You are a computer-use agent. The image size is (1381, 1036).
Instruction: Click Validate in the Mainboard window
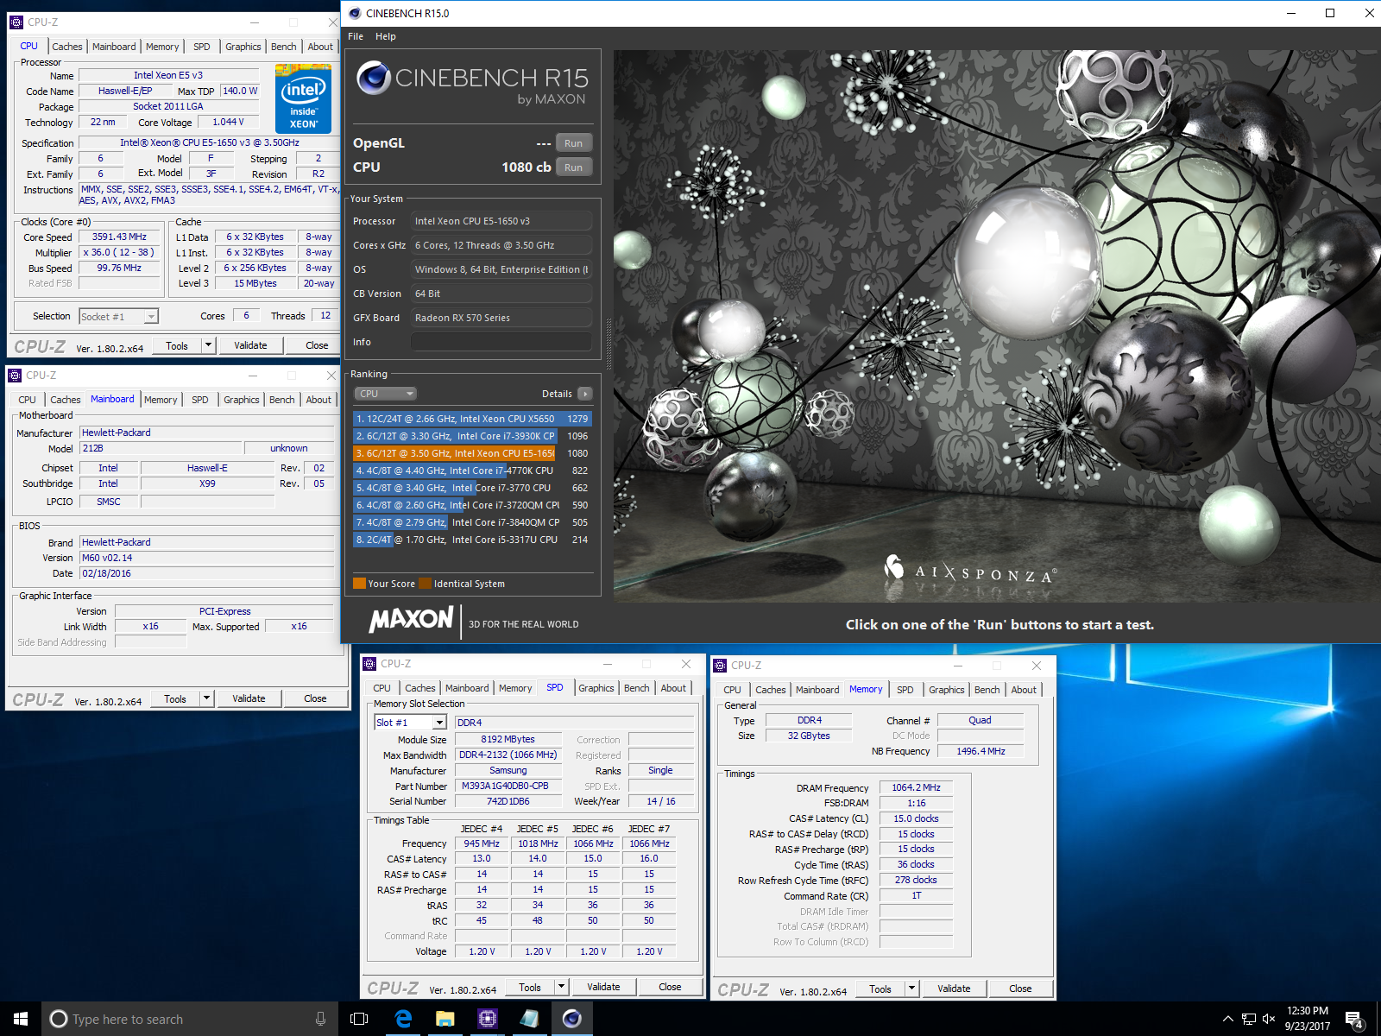[249, 698]
